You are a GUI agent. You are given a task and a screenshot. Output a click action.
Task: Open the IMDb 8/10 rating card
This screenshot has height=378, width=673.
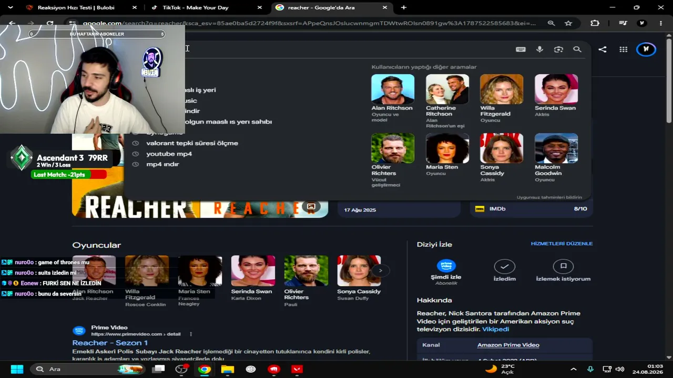coord(531,209)
